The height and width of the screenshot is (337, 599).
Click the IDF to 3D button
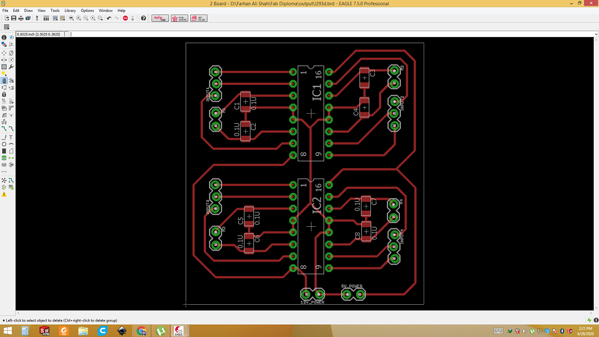click(199, 18)
